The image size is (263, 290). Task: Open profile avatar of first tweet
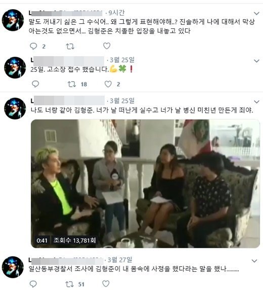pyautogui.click(x=13, y=20)
